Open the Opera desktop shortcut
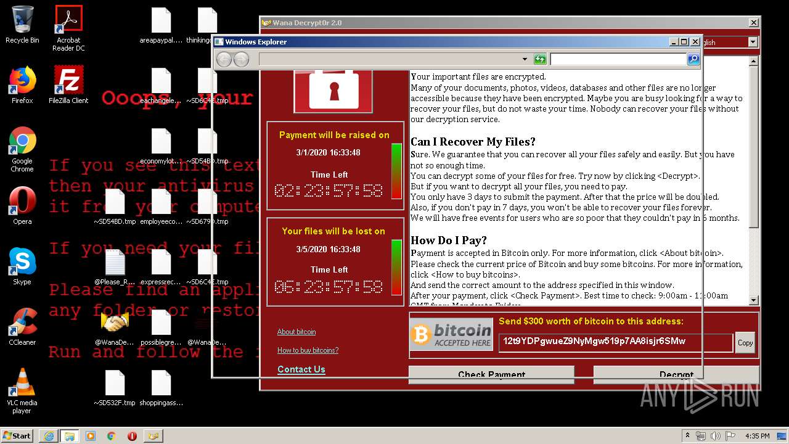The height and width of the screenshot is (444, 789). (x=22, y=206)
